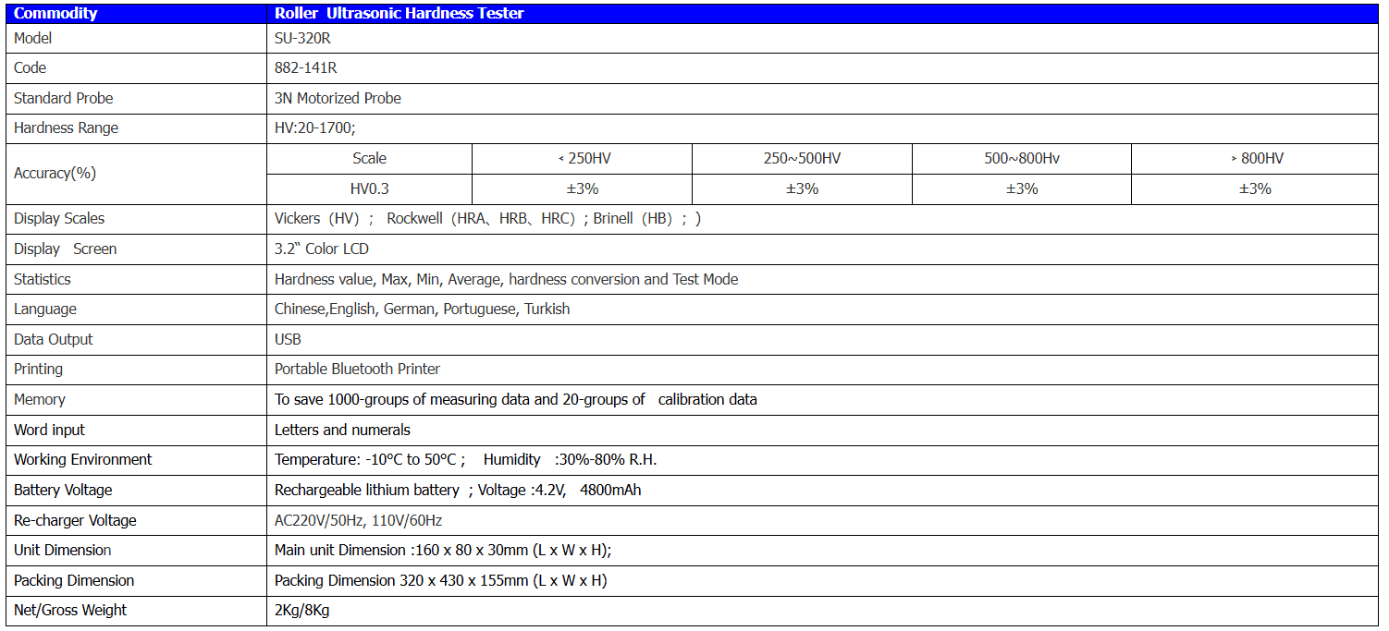Viewport: 1389px width, 631px height.
Task: Select the 500~800Hv column header
Action: [x=1021, y=158]
